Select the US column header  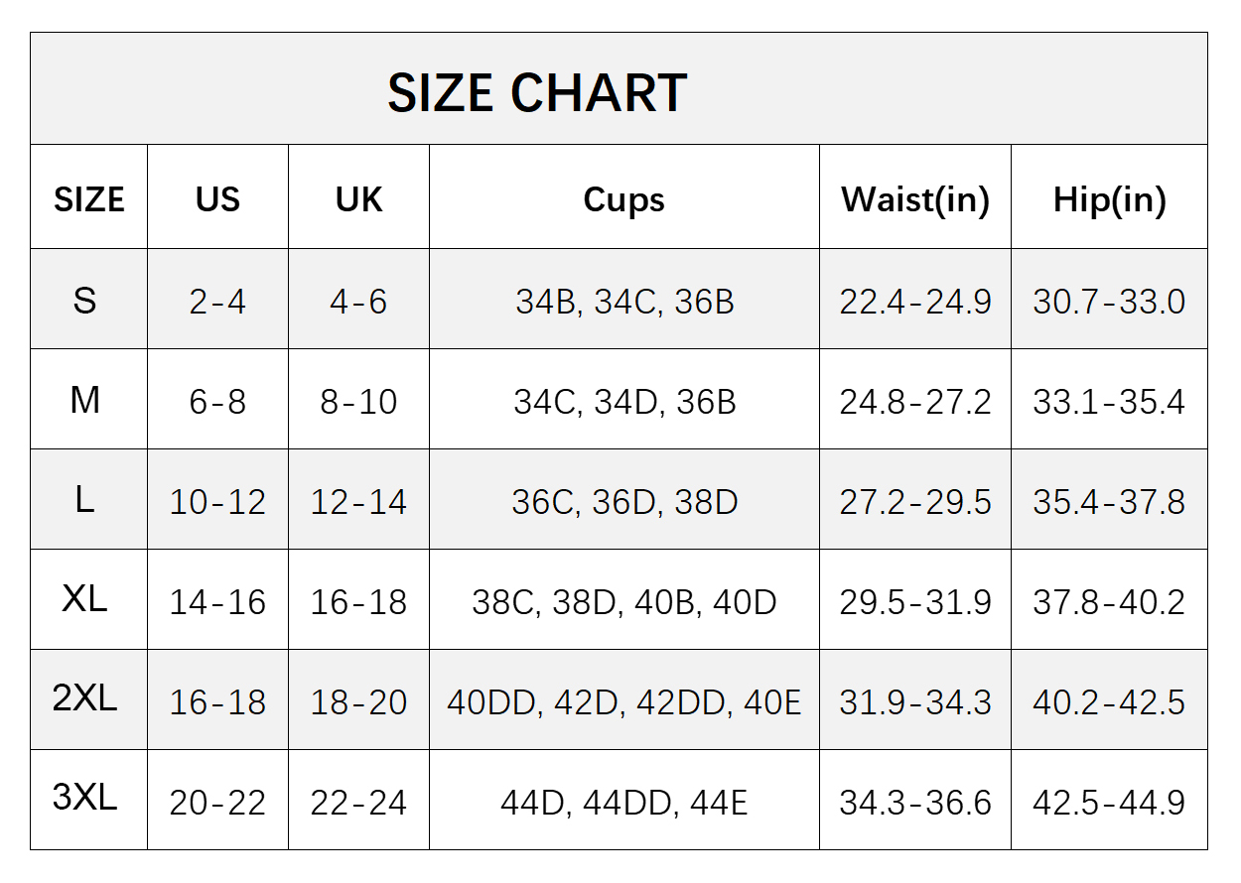217,199
